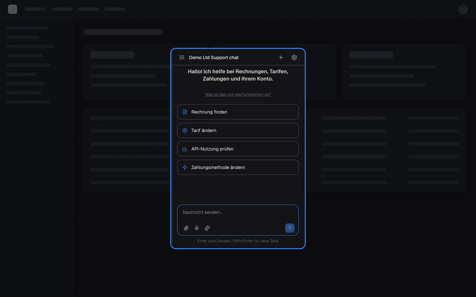
Task: Open 'Was ist das und wie funktioniert es?' link
Action: 238,95
